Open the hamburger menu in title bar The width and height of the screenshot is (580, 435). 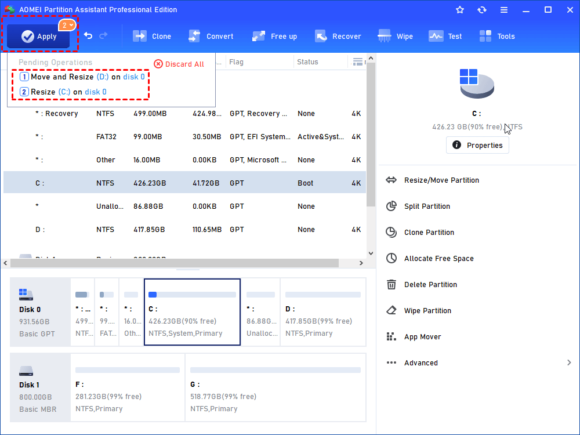coord(504,10)
